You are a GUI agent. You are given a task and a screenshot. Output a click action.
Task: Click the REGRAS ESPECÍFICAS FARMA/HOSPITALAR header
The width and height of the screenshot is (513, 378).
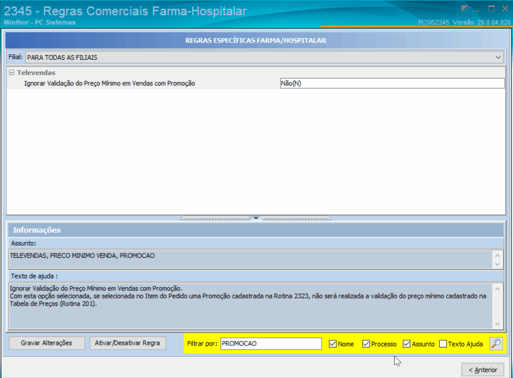(256, 40)
